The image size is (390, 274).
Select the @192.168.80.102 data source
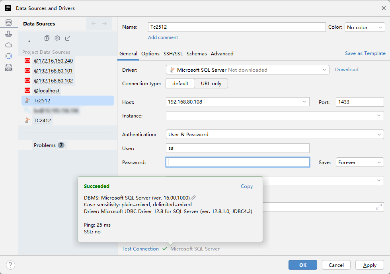53,80
